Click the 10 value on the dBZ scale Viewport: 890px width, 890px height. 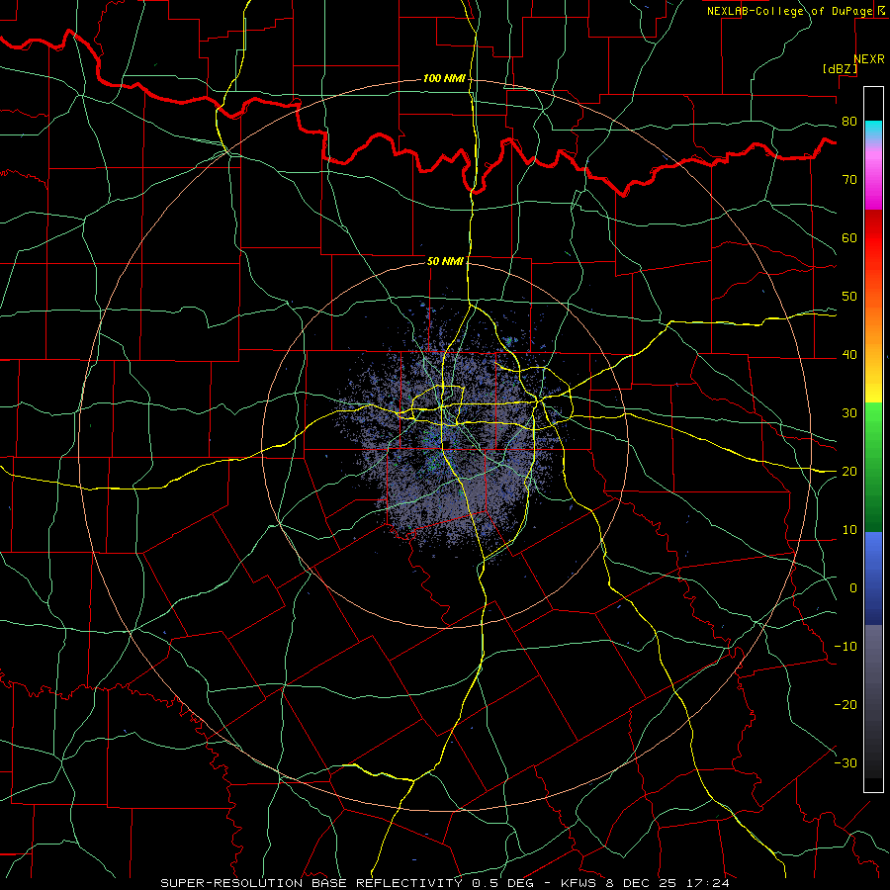pyautogui.click(x=849, y=530)
